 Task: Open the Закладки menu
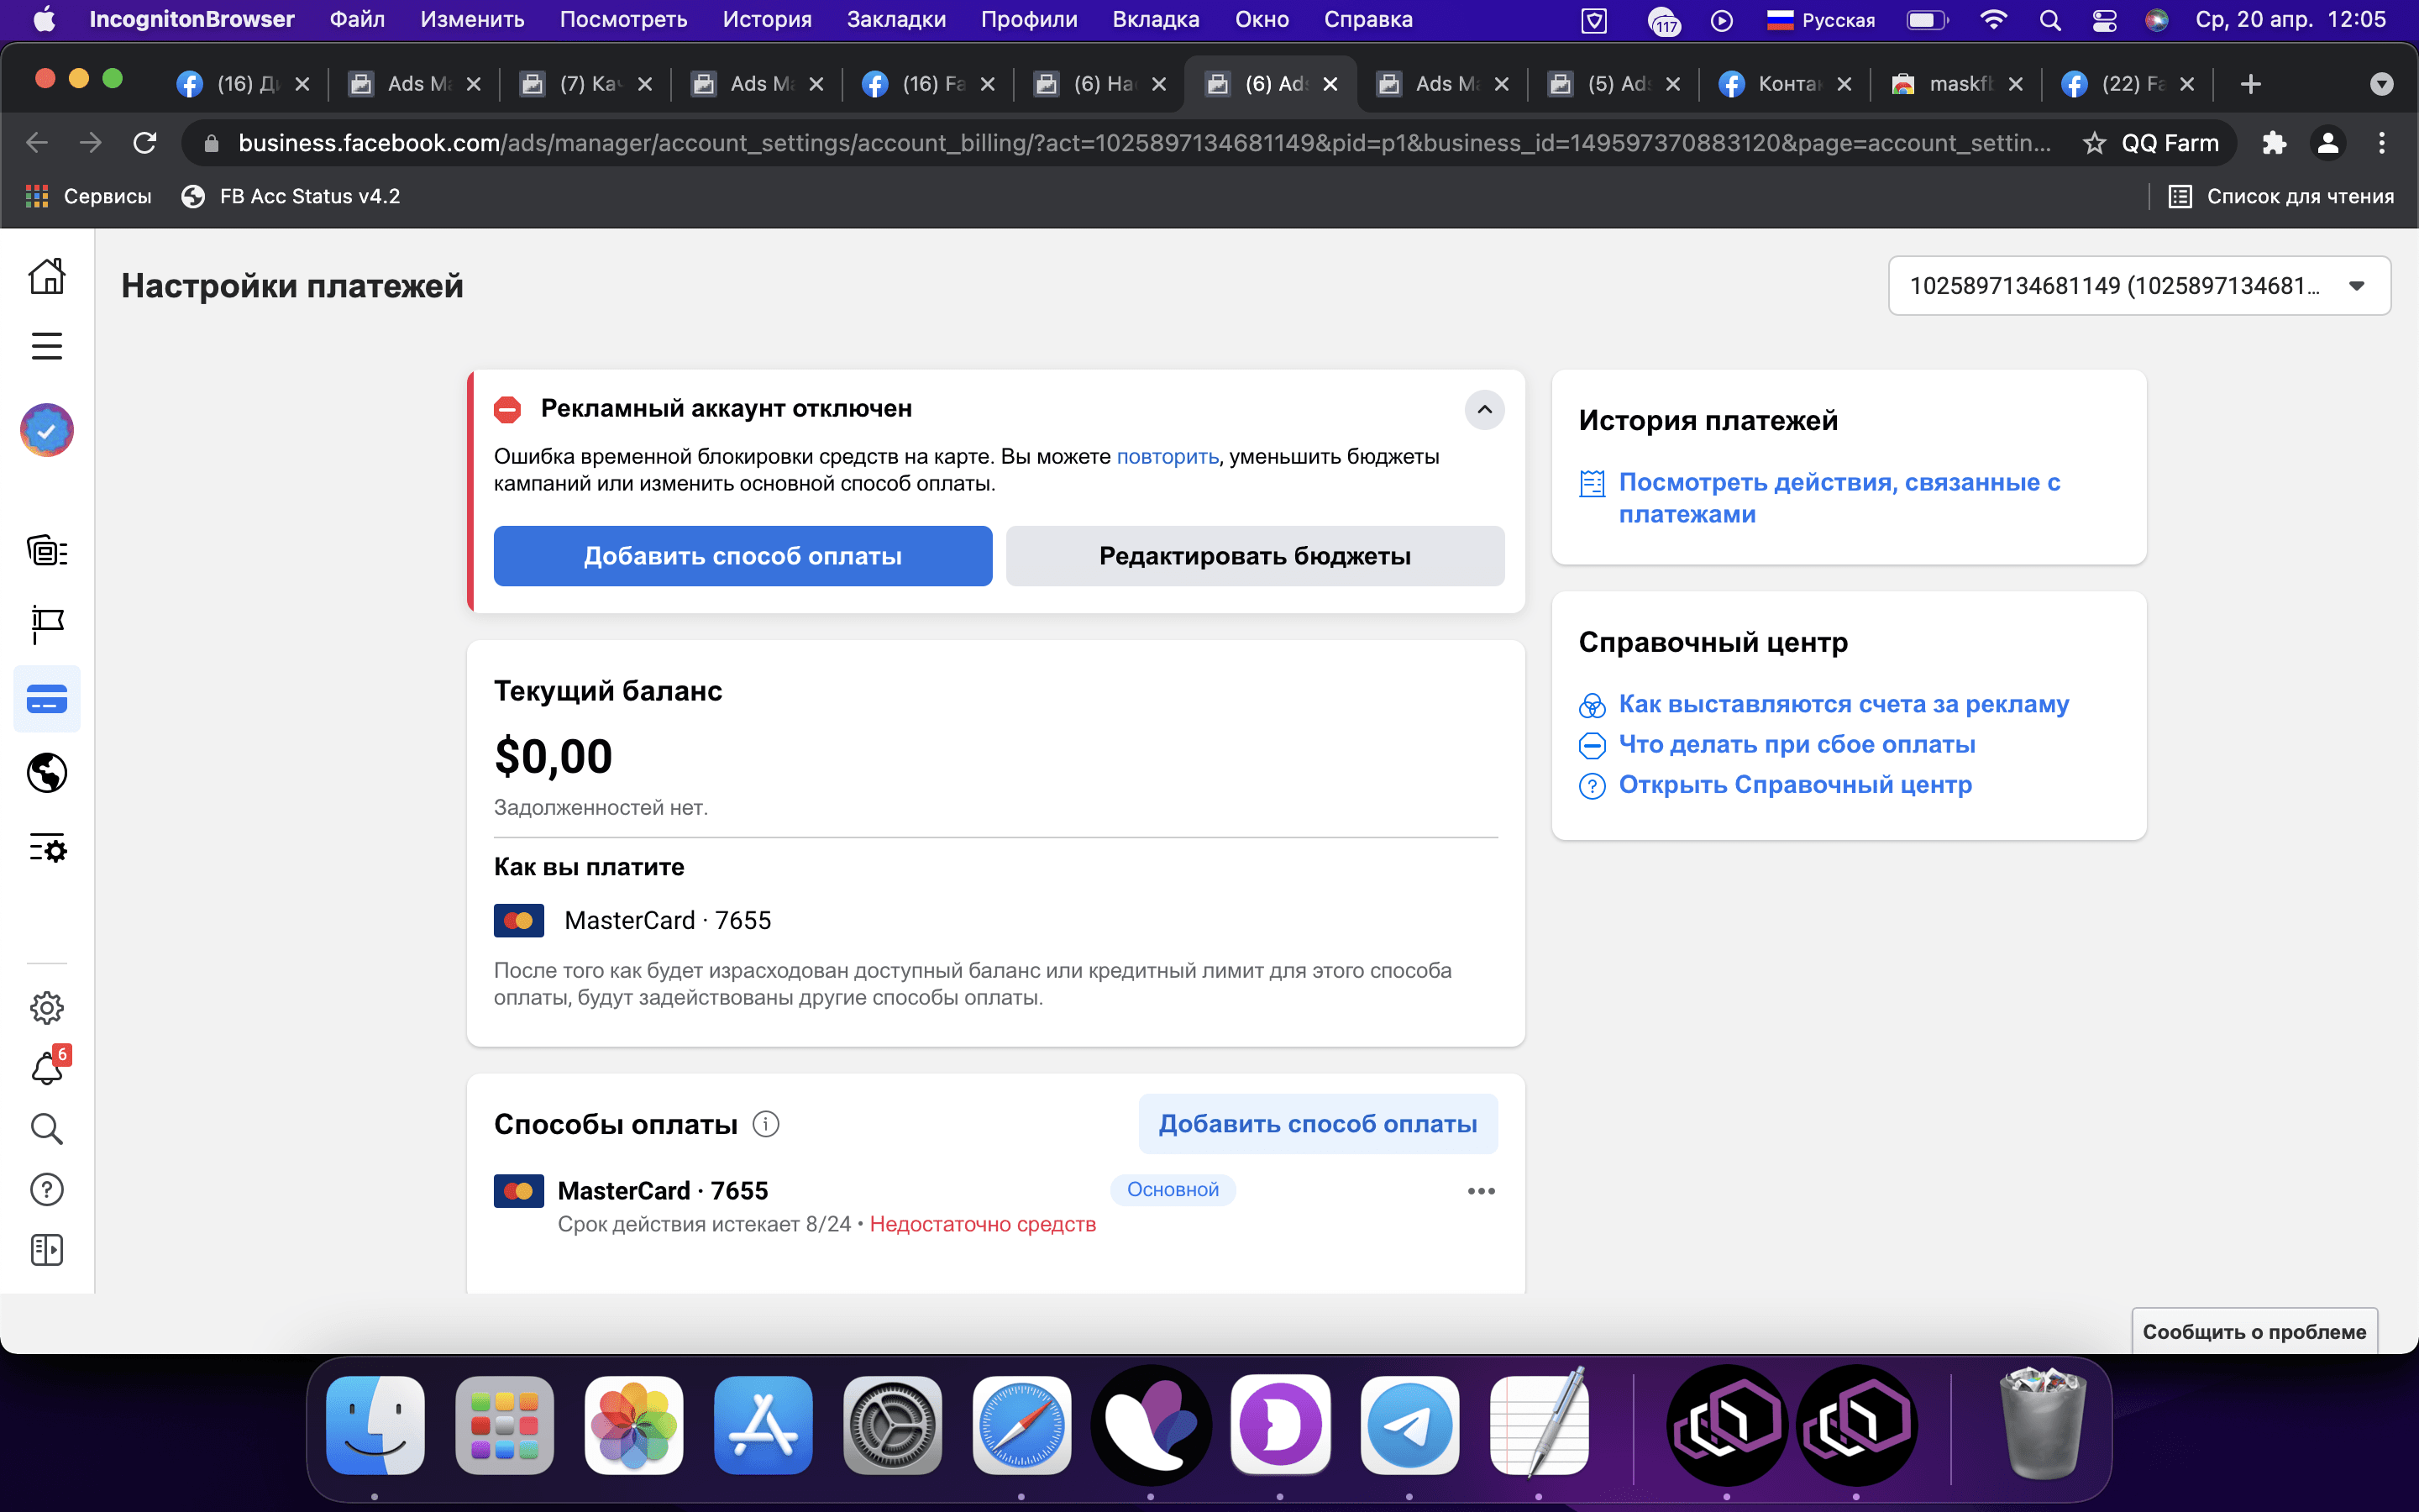895,19
